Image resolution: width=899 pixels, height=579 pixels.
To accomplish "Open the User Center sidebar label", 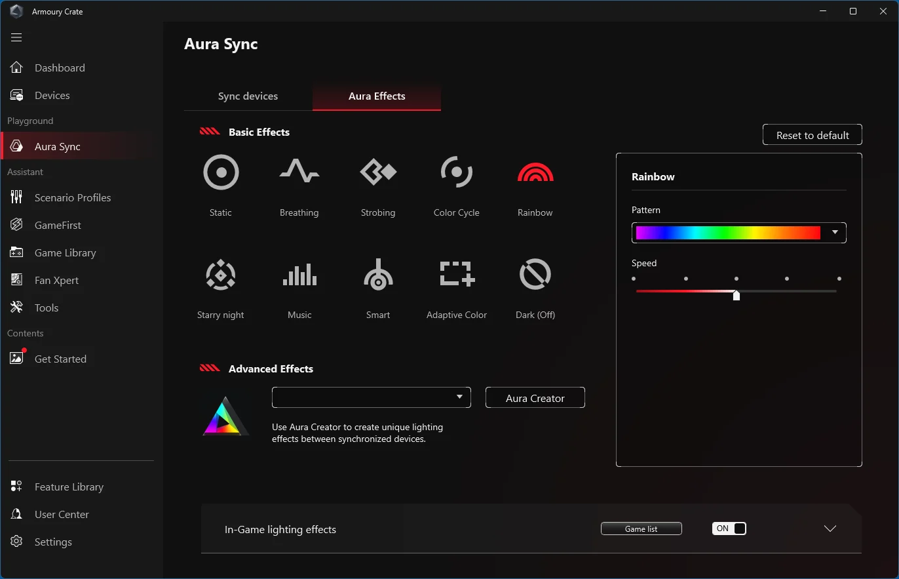I will [x=62, y=515].
